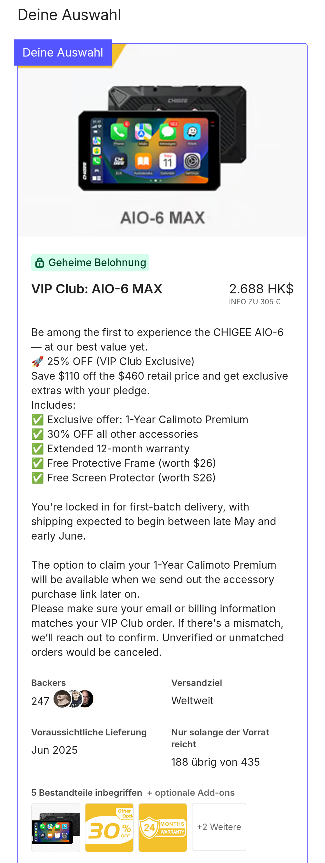Screen dimensions: 325x863
Task: Open the 24 months warranty item thumbnail
Action: pos(163,827)
